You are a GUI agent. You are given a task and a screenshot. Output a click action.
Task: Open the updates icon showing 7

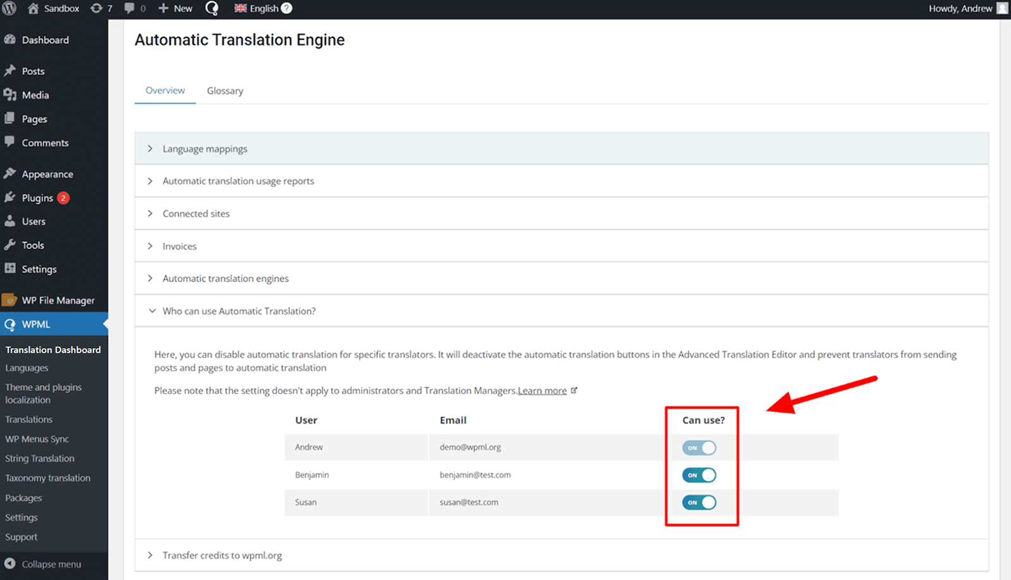click(96, 8)
